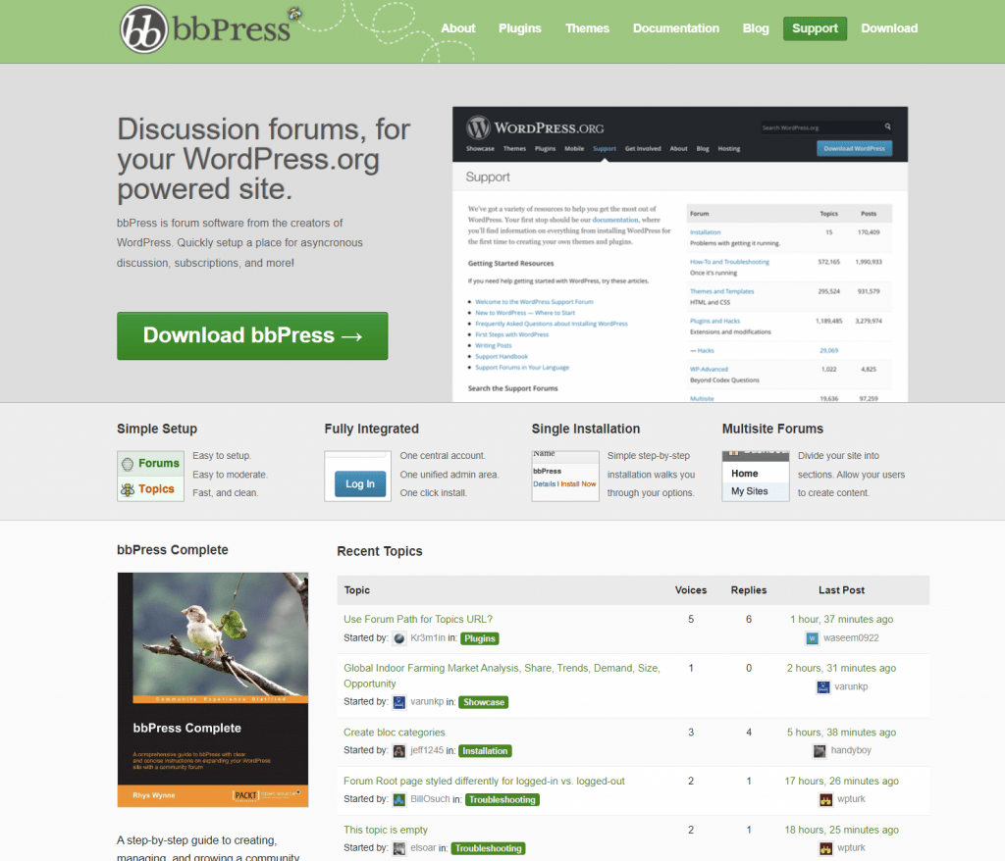Click the bbPress install thumbnail under Single Installation
This screenshot has height=861, width=1005.
565,476
